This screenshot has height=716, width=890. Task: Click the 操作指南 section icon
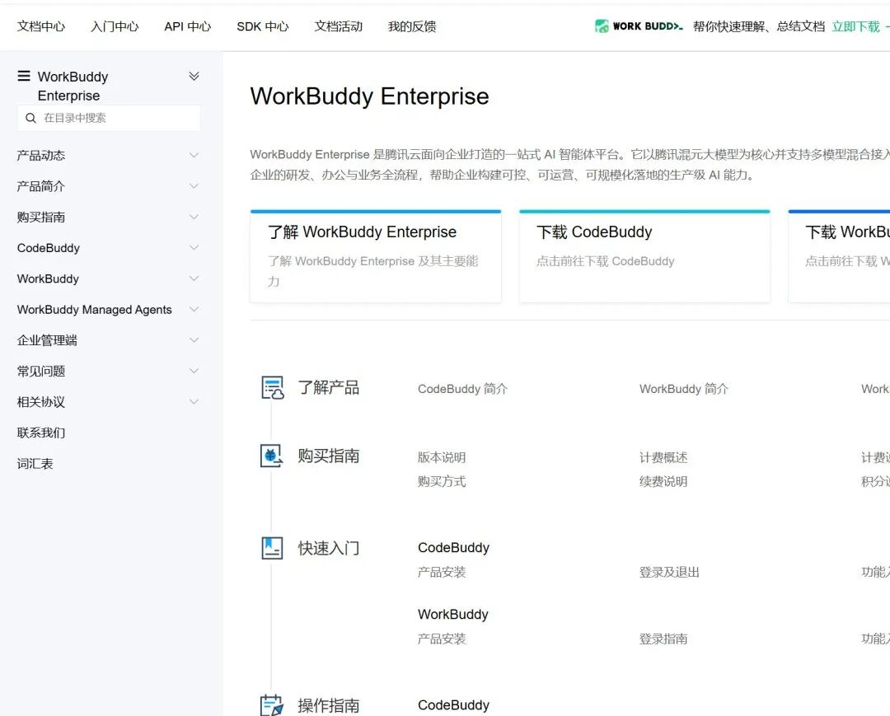pyautogui.click(x=272, y=705)
